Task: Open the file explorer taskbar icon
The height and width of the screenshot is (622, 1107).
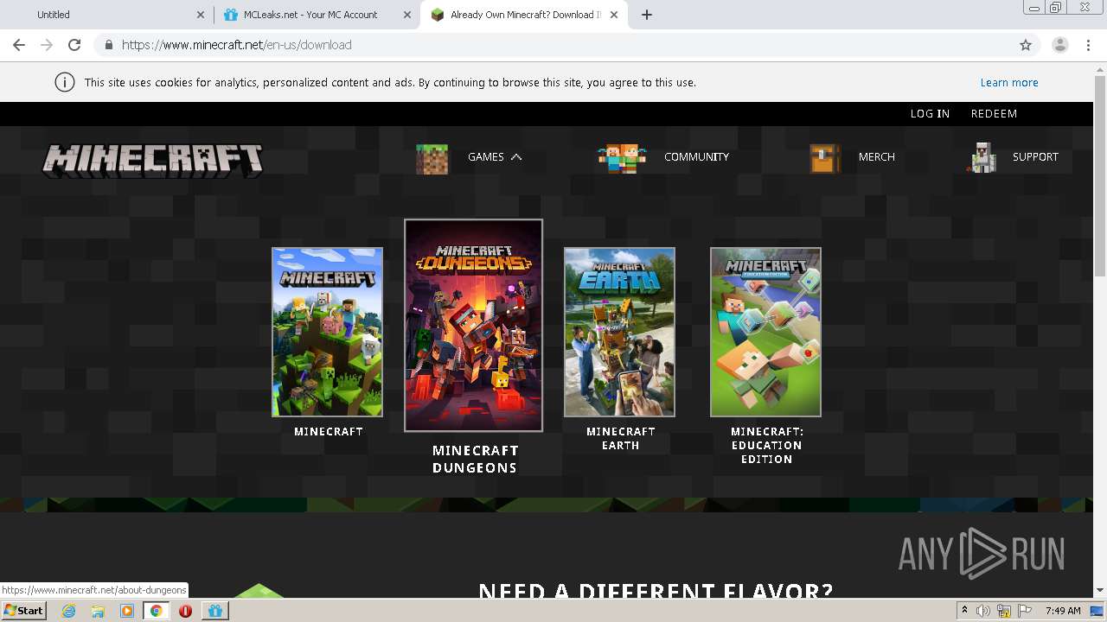Action: (98, 611)
